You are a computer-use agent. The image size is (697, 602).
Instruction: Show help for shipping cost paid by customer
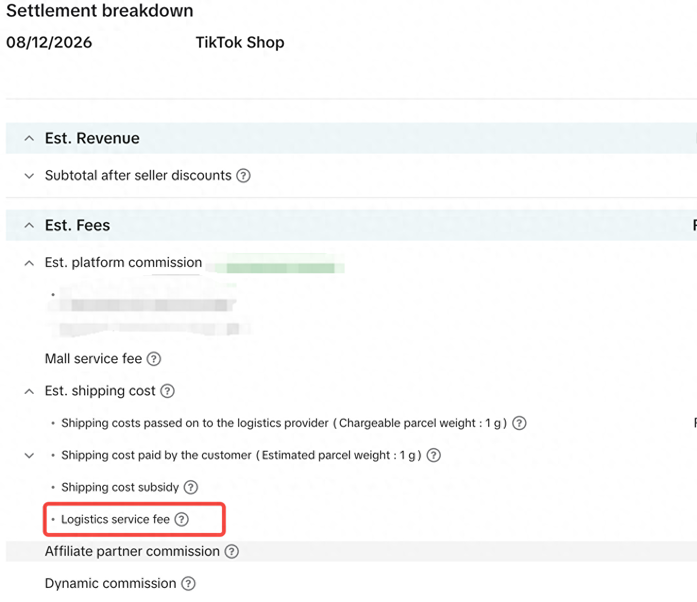(x=433, y=455)
